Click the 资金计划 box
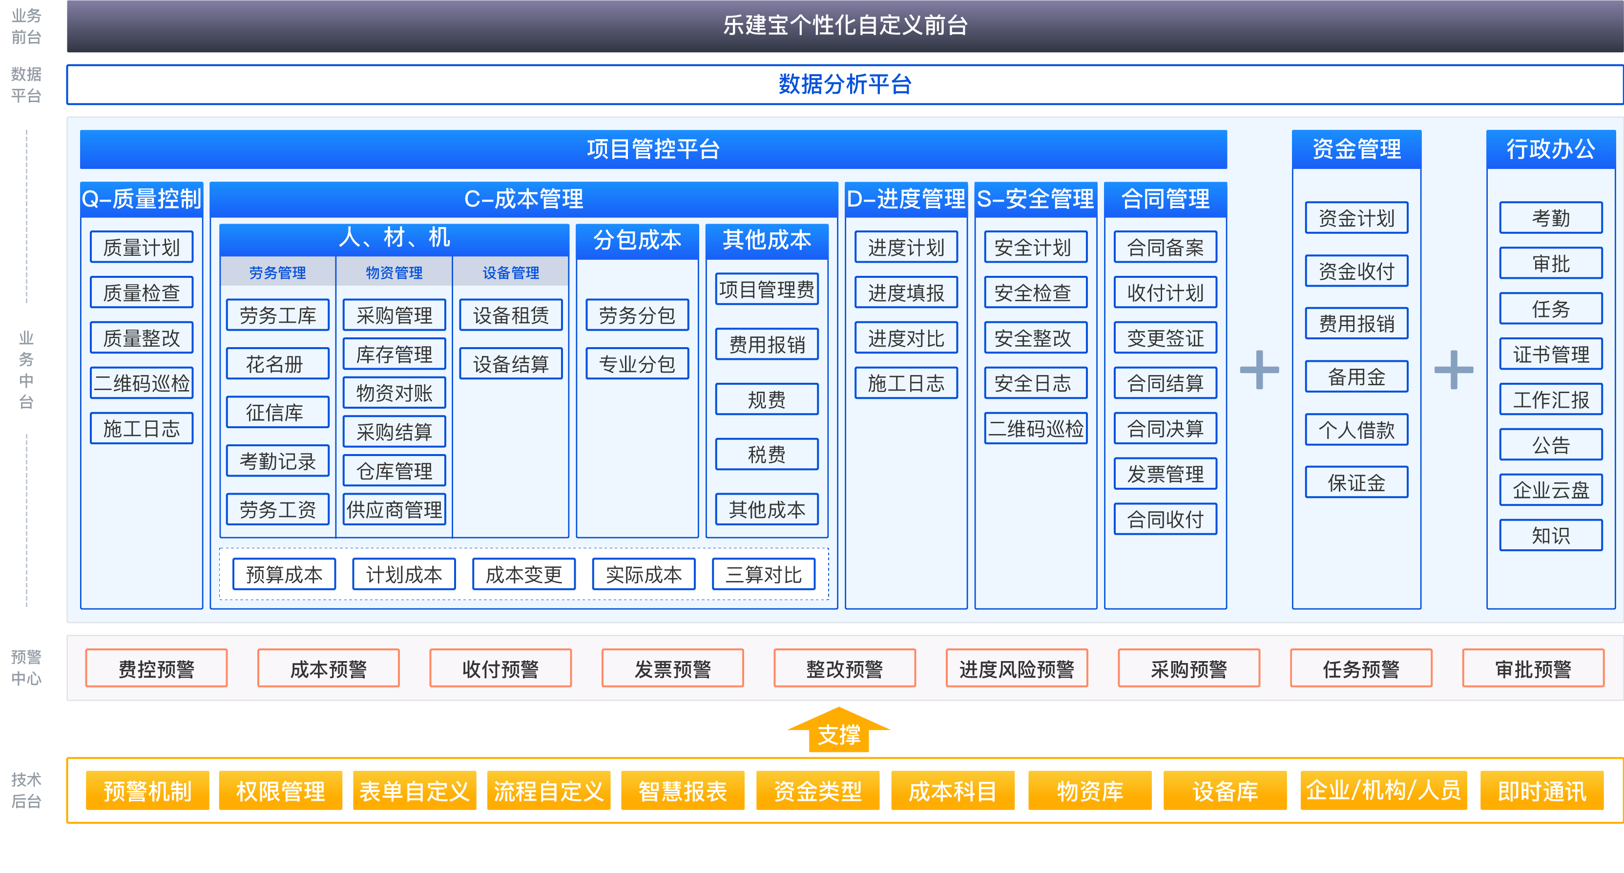The width and height of the screenshot is (1624, 873). point(1356,218)
